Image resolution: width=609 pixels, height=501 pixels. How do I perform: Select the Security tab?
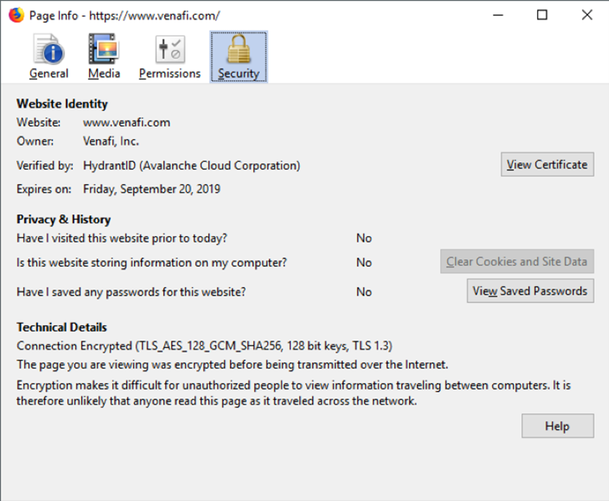[238, 56]
